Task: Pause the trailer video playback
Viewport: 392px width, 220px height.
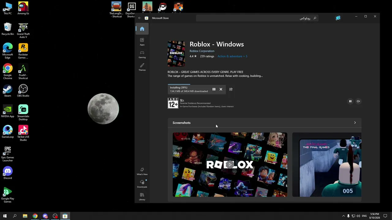Action: pos(350,101)
